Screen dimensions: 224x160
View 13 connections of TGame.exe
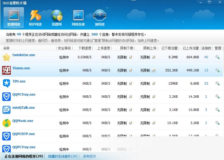pos(206,70)
